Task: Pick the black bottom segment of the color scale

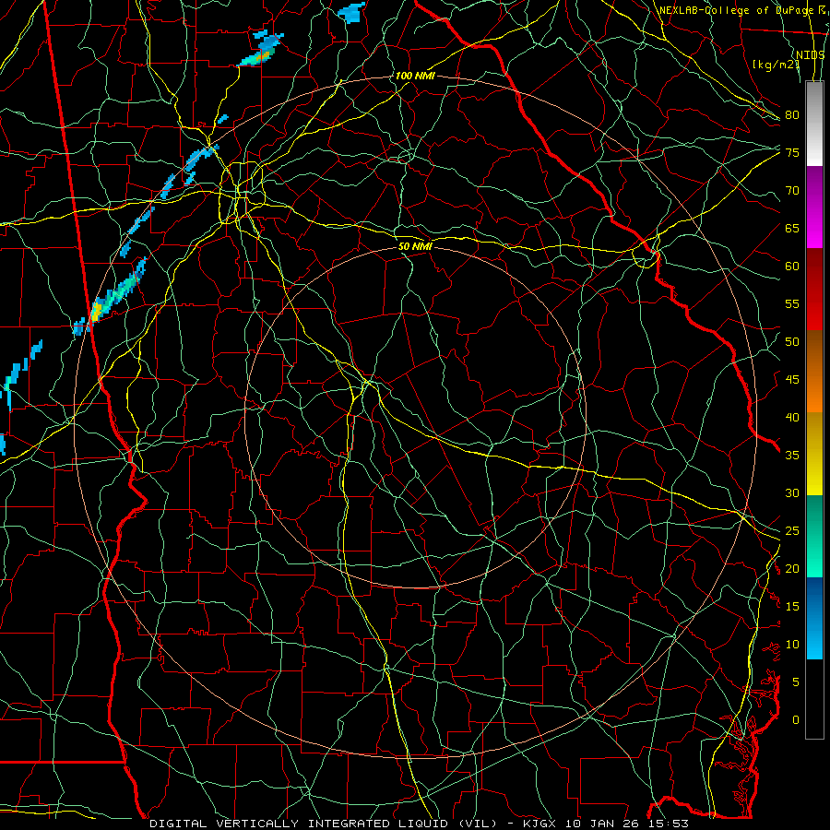Action: 814,699
